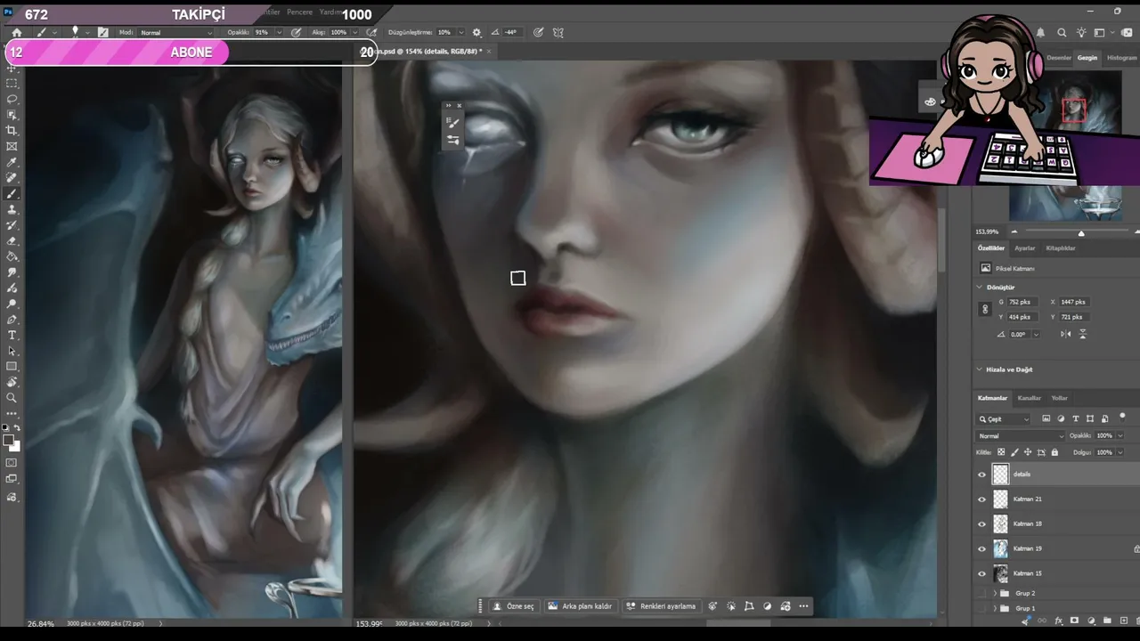
Task: Toggle symmetry paint butterfly icon
Action: tap(558, 33)
